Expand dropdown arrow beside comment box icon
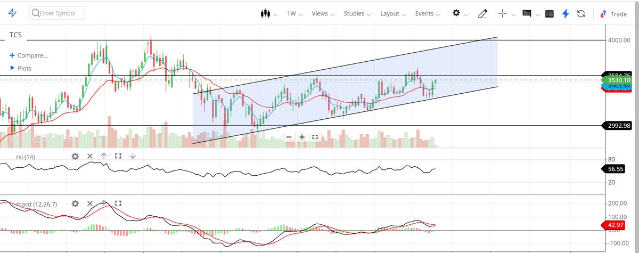The height and width of the screenshot is (253, 639). click(537, 14)
